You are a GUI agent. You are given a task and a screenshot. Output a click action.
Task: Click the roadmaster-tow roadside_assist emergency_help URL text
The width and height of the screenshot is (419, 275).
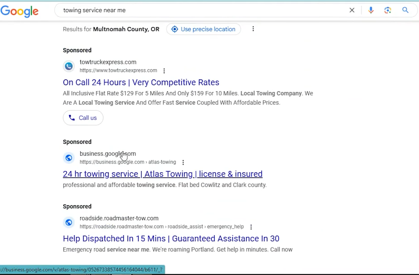pos(162,226)
